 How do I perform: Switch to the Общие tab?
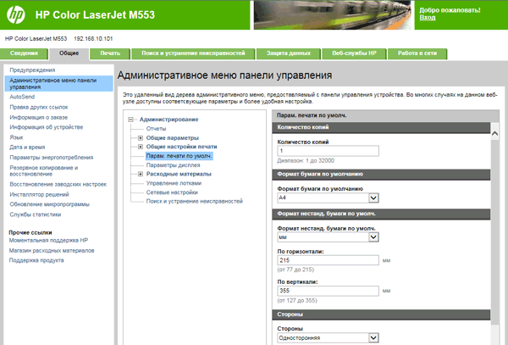point(69,53)
